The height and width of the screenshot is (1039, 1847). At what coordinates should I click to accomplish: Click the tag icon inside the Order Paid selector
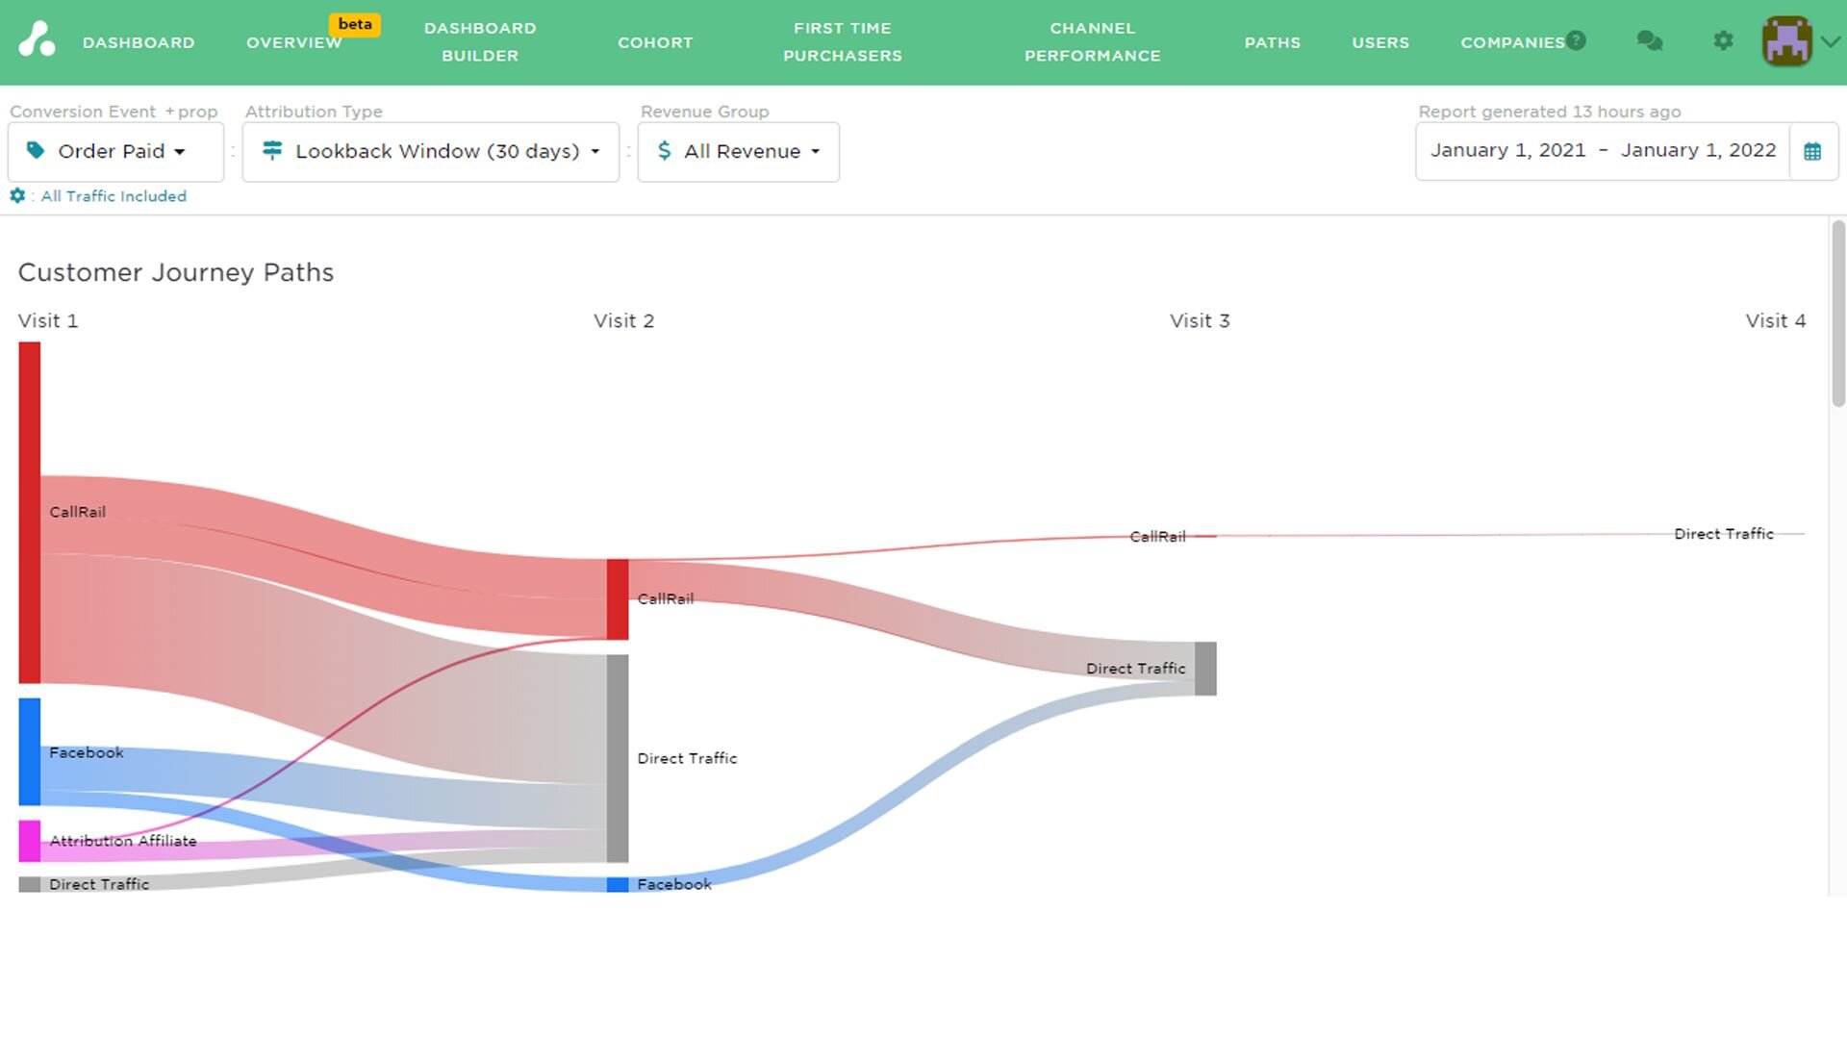point(36,151)
